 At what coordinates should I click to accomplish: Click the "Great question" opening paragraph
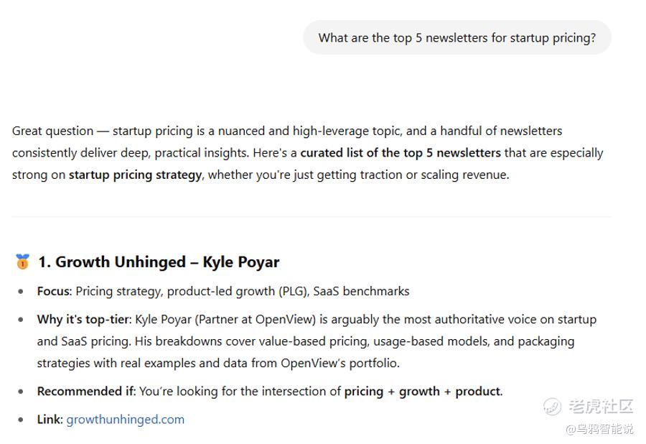point(308,153)
